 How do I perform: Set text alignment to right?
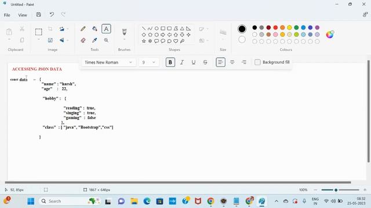[243, 62]
